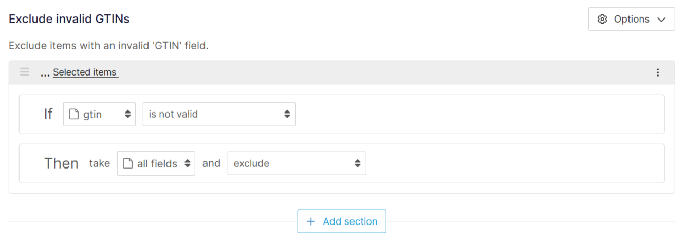Viewport: 685px width, 243px height.
Task: Click the word 'take' in Then row
Action: [99, 163]
